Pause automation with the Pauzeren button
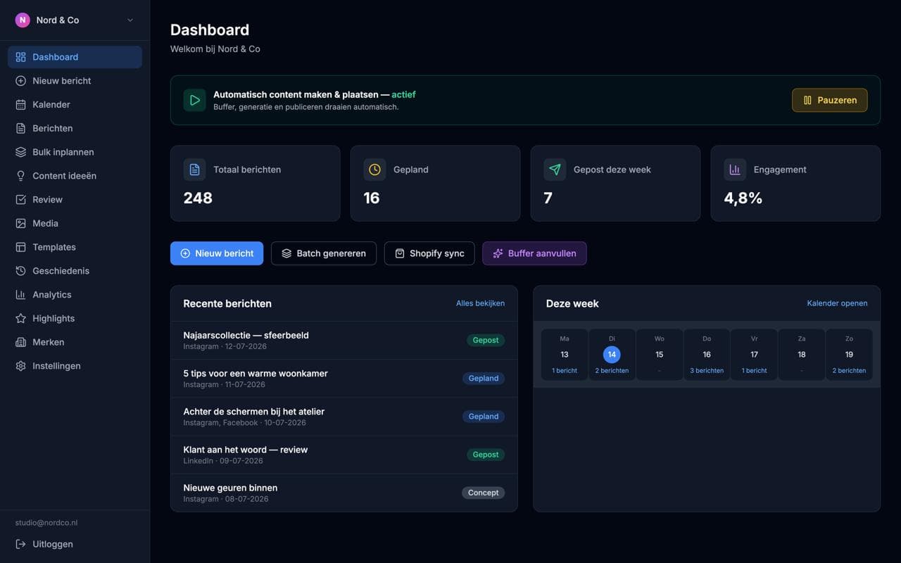The width and height of the screenshot is (901, 563). pos(830,100)
